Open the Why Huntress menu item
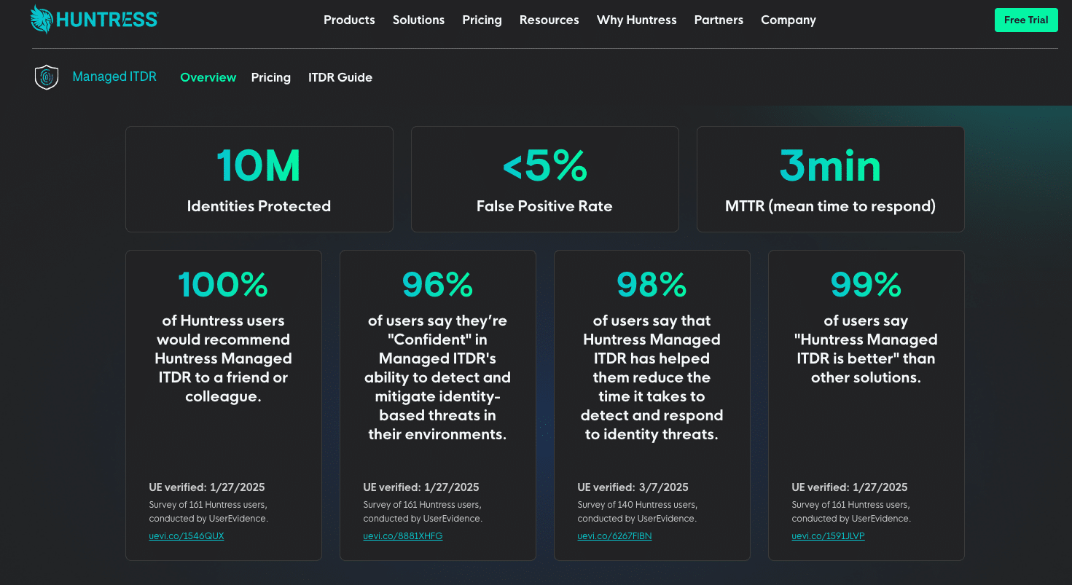The image size is (1072, 585). click(x=636, y=20)
